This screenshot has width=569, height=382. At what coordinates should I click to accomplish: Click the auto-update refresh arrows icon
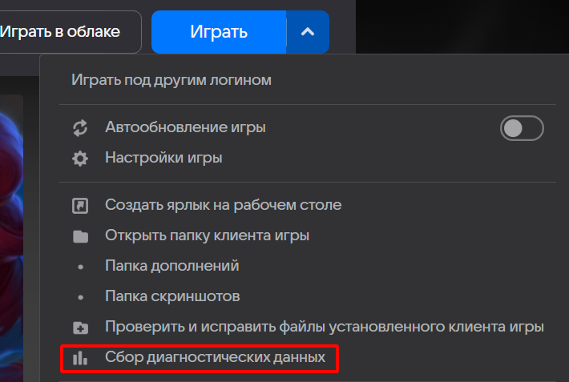click(x=80, y=127)
